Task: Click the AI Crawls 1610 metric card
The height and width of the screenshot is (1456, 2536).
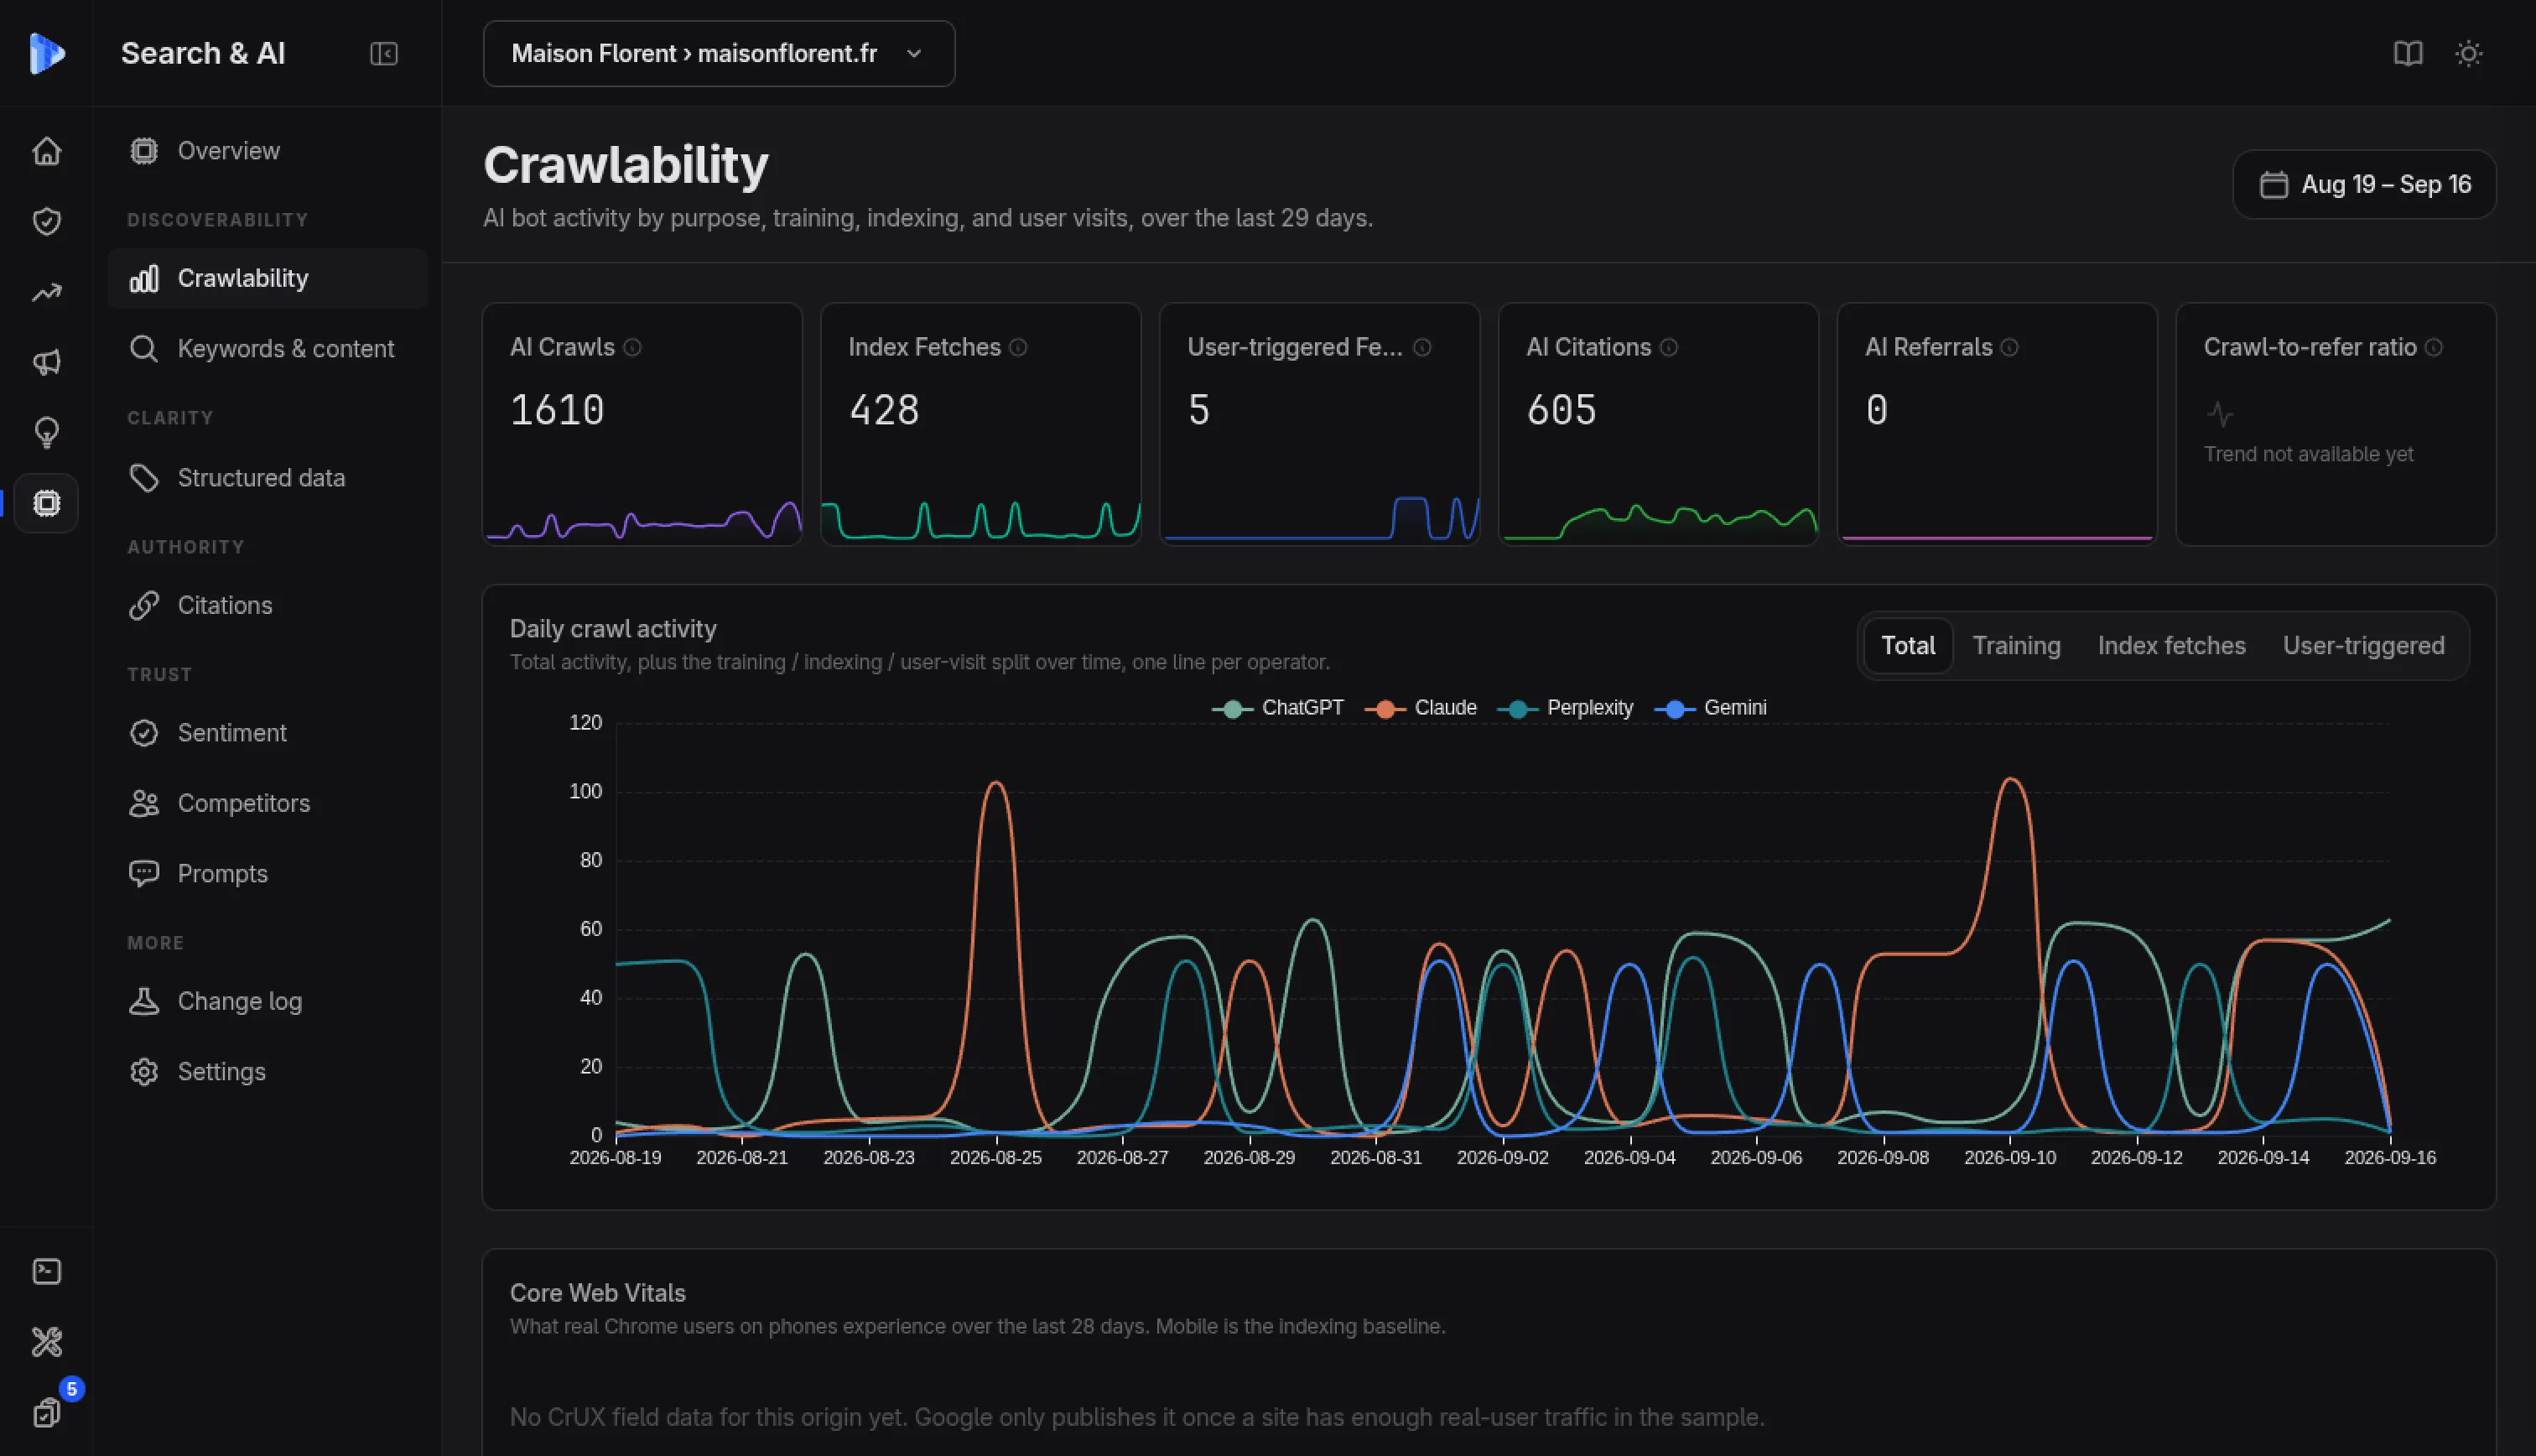Action: pos(642,424)
